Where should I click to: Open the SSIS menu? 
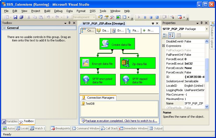coord(92,11)
